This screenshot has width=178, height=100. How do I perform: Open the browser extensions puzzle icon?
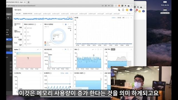click(125, 6)
